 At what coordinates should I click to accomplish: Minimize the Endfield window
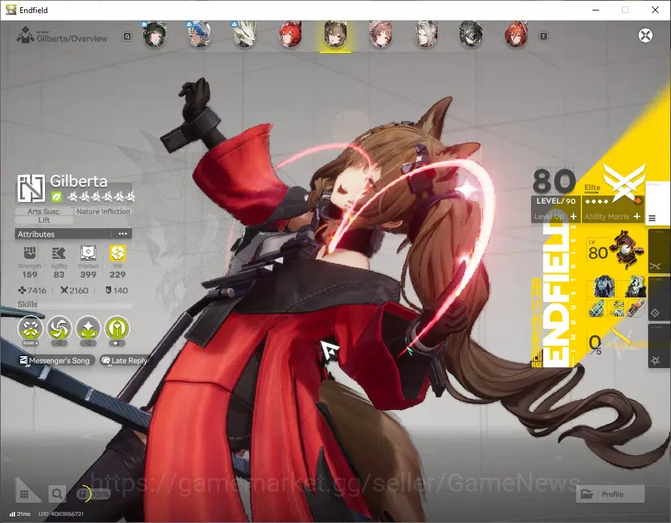[596, 10]
